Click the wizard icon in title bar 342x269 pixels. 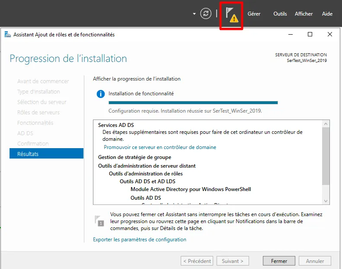tap(8, 35)
